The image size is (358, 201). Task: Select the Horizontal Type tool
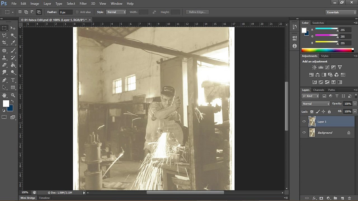(13, 80)
